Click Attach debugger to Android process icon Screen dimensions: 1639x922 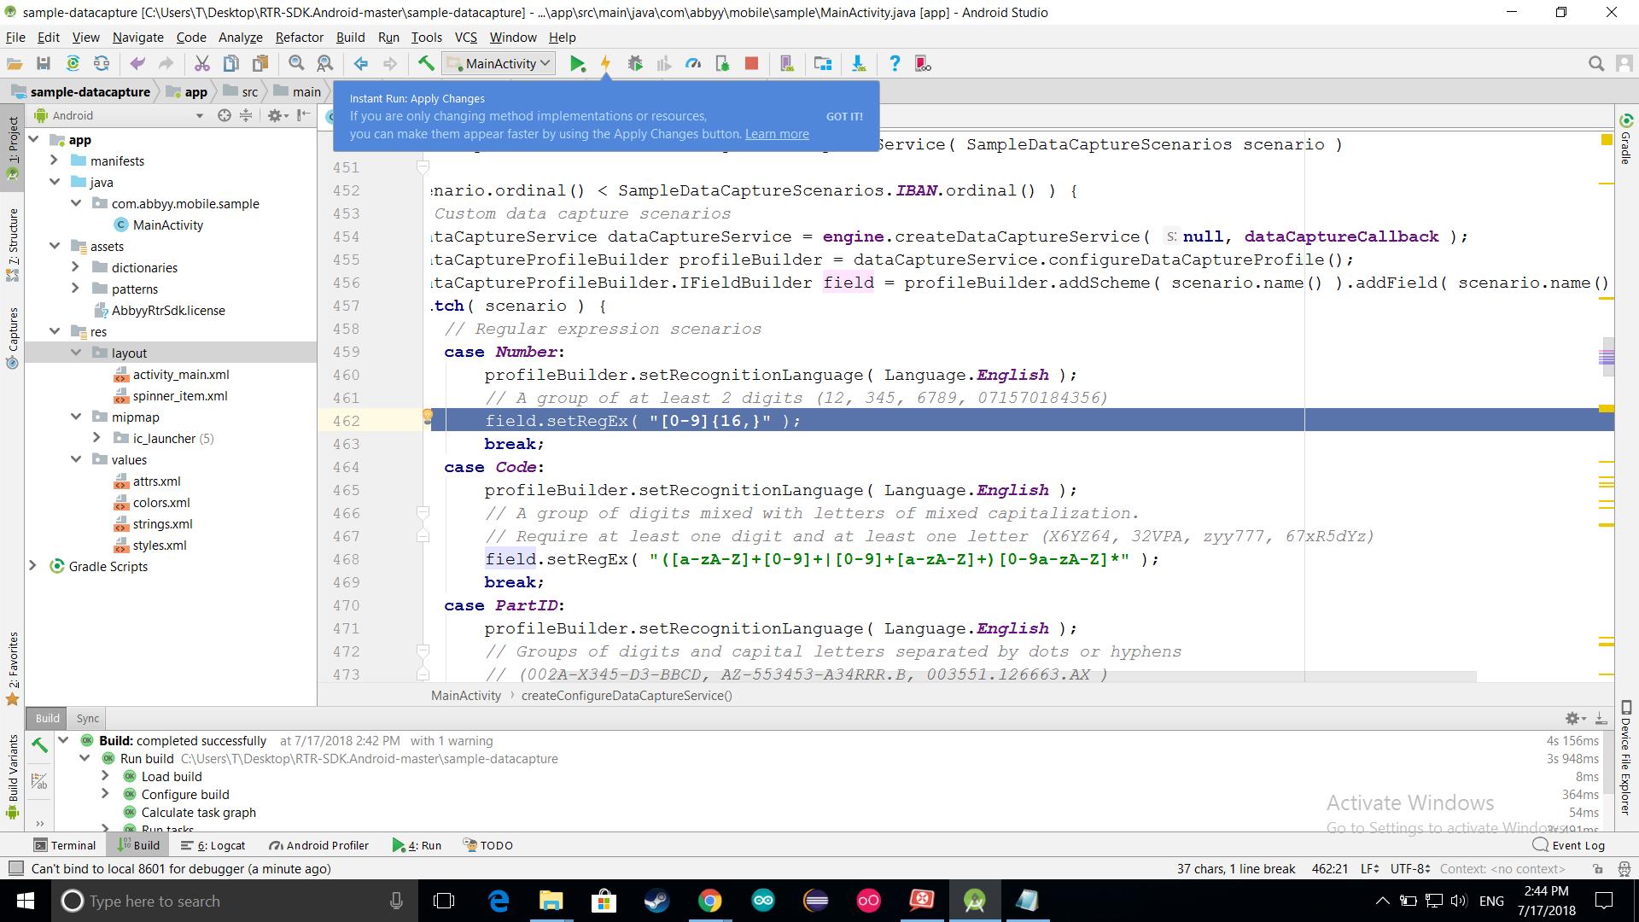pyautogui.click(x=722, y=64)
